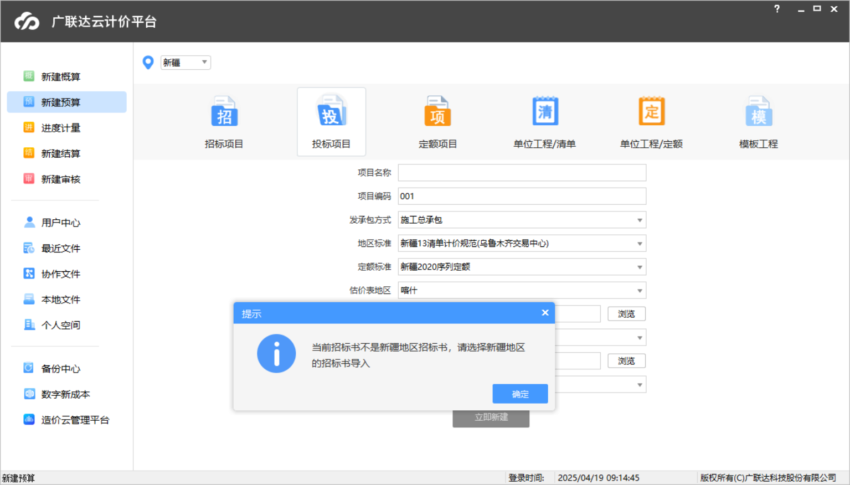Click the 个人空间 sidebar icon
The image size is (850, 485).
(x=29, y=324)
